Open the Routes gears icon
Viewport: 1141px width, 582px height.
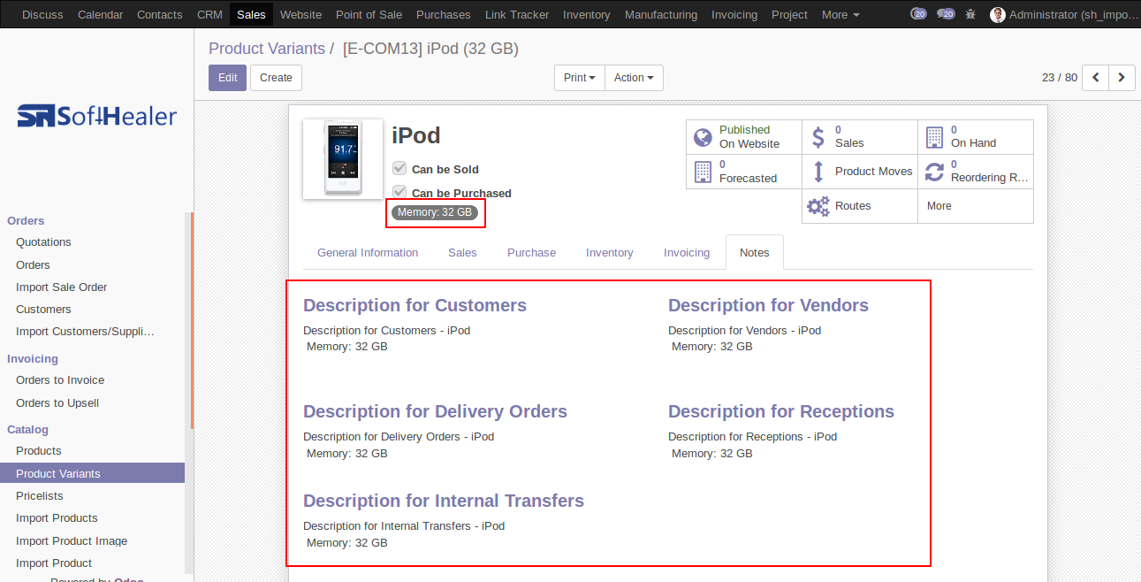(818, 206)
